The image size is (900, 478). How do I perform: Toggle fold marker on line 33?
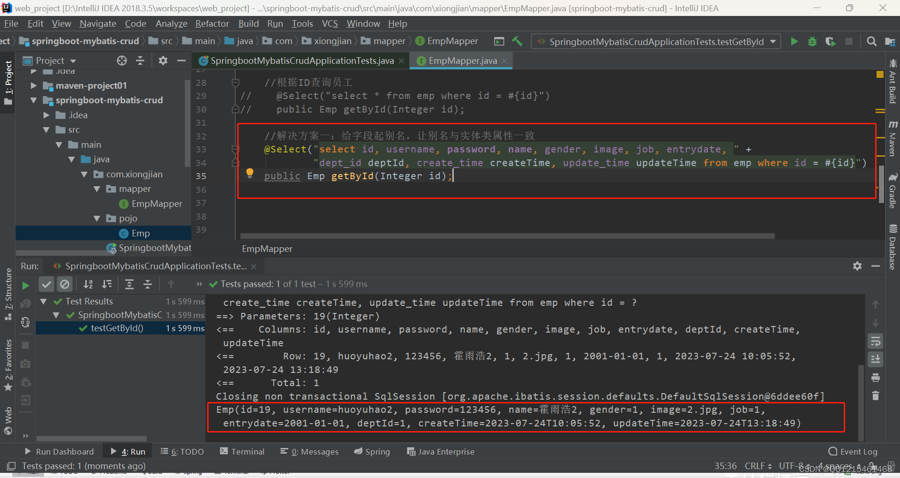(x=236, y=149)
